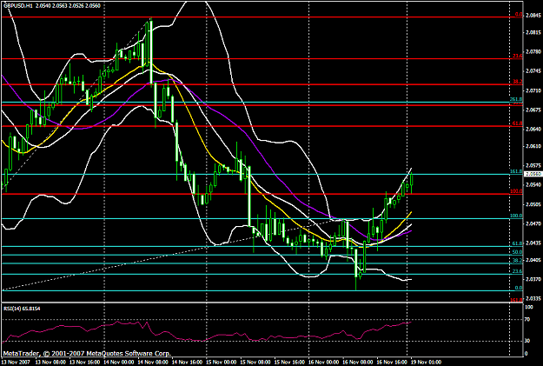Select the 14 Nov 08:00 time label

click(x=152, y=363)
